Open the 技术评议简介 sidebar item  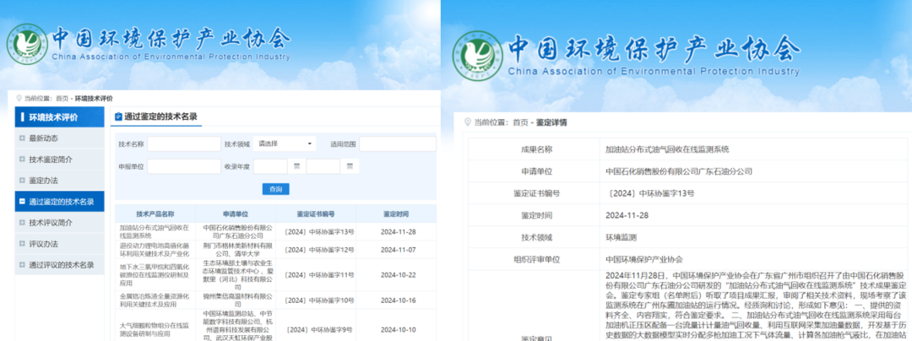point(60,223)
